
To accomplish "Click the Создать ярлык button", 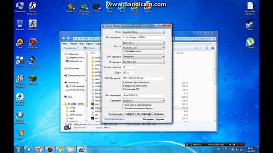I will click(x=116, y=114).
